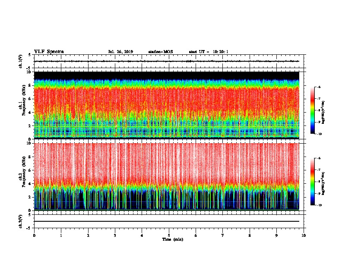The image size is (342, 264).
Task: Click the black band above 9 kHz in ch.1
Action: pos(167,75)
